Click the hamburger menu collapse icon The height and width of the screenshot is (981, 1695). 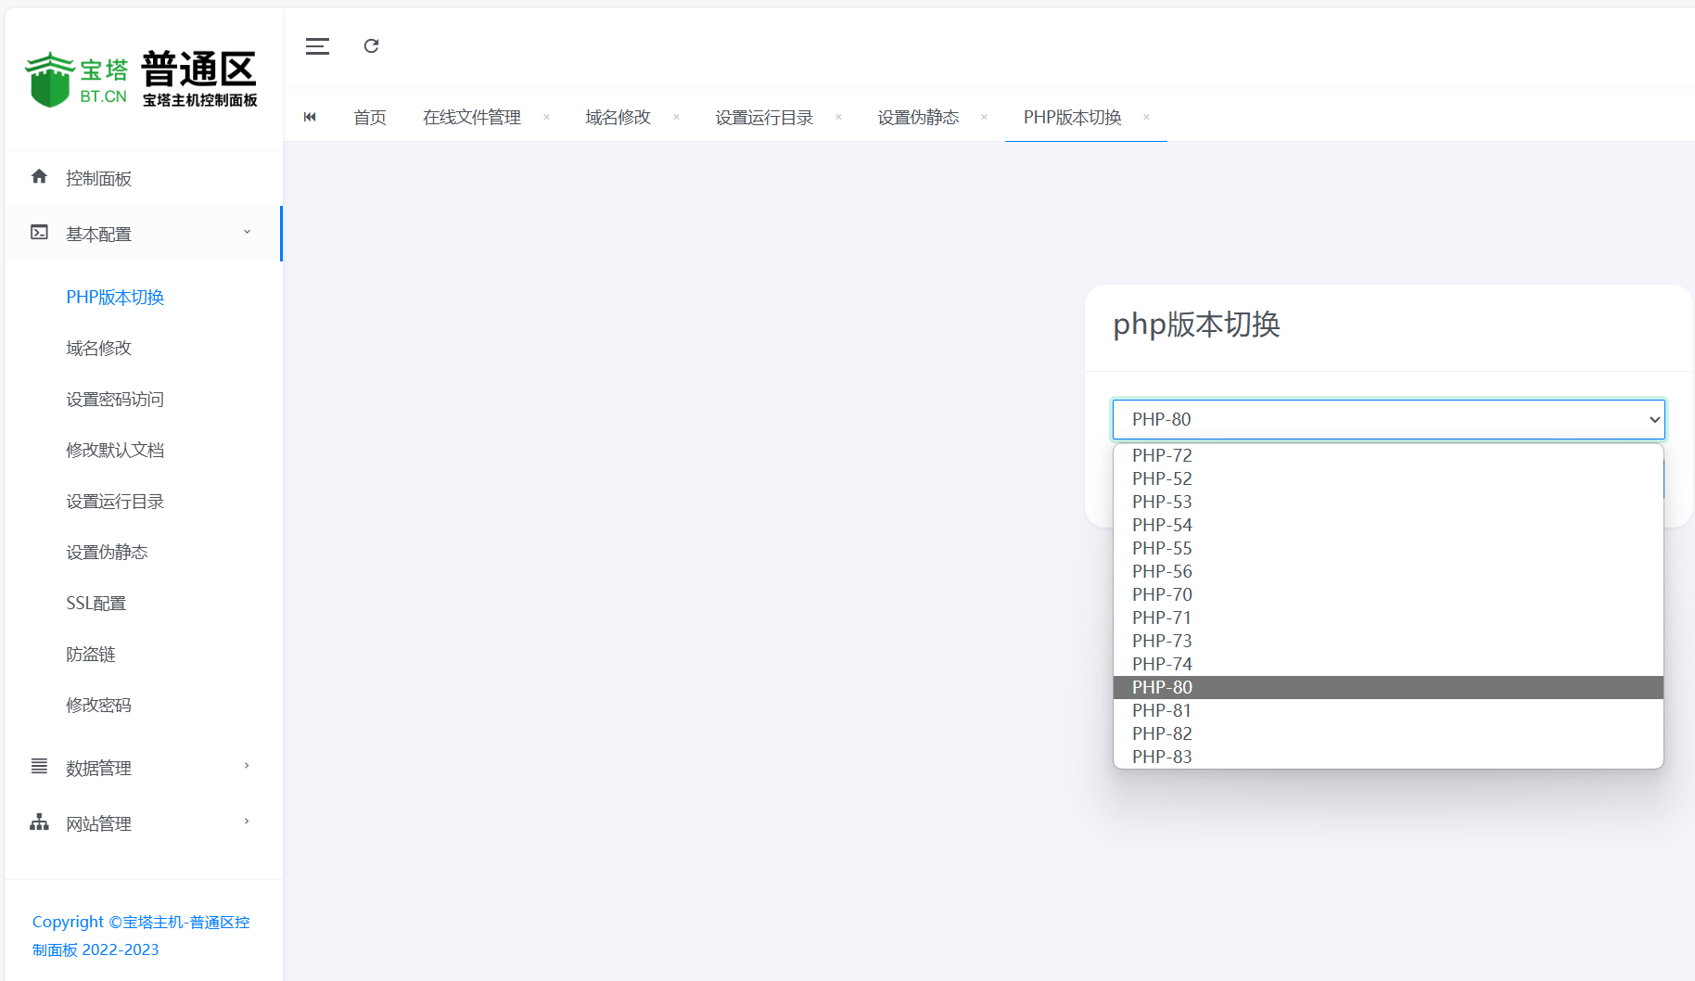[317, 46]
